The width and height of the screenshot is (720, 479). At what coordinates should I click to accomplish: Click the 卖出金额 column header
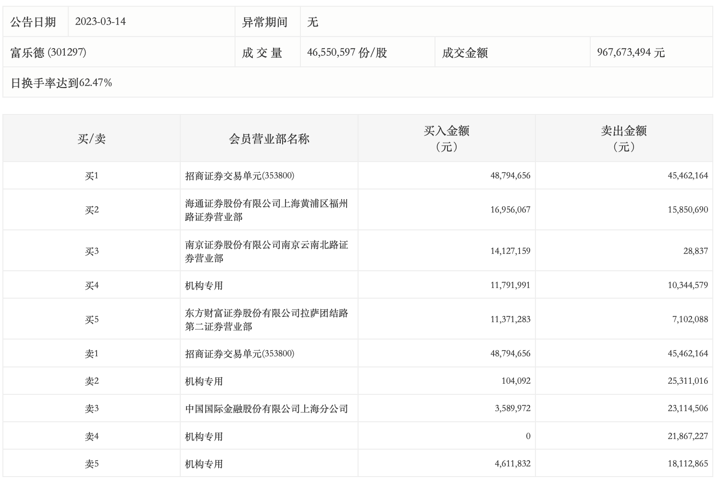(623, 139)
